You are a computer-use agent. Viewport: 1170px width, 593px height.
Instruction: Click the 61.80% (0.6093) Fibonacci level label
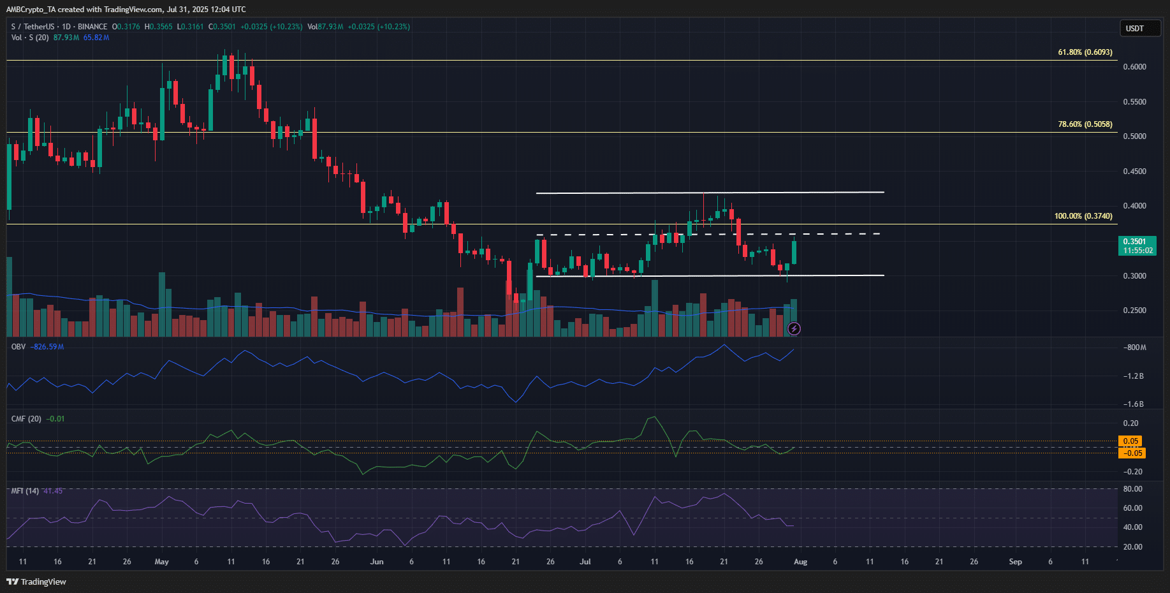click(x=1084, y=52)
